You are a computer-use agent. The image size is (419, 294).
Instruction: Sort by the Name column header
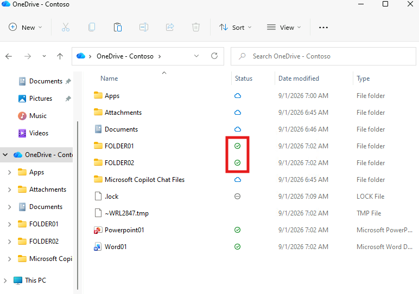(109, 79)
